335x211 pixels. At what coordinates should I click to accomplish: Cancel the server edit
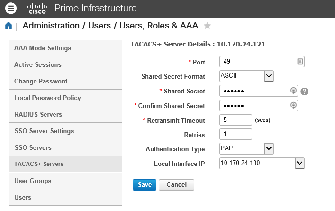click(176, 185)
